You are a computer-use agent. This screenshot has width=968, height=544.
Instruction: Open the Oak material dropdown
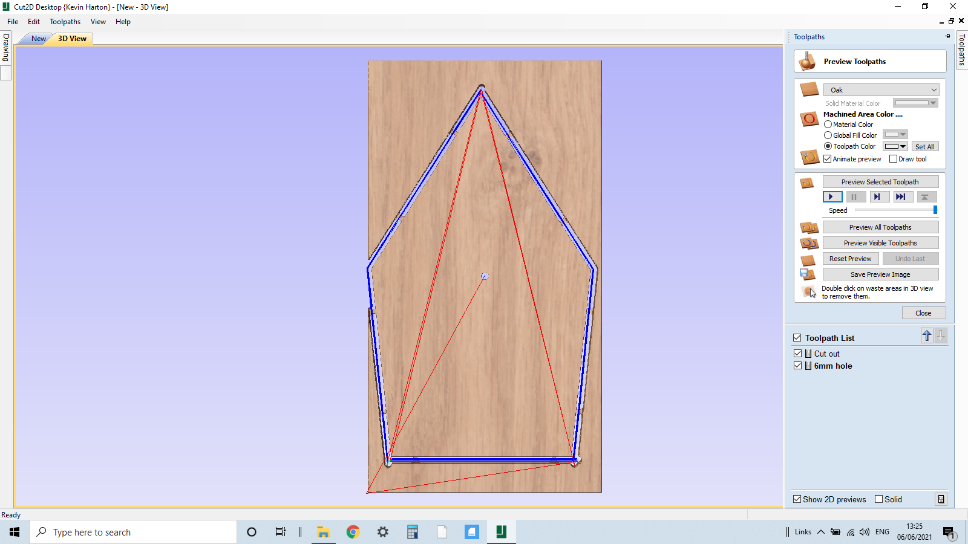[880, 89]
